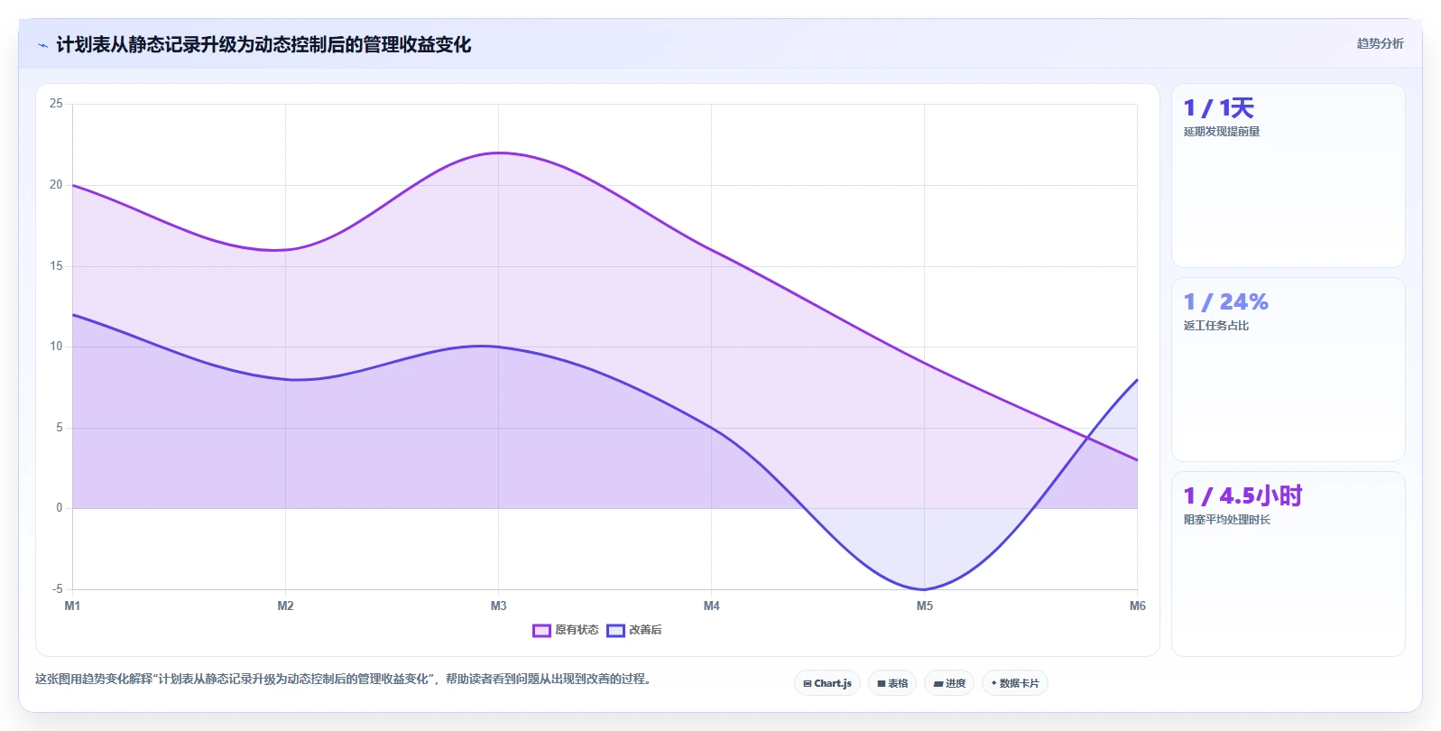Click the 1 / 4.5小时 stat value

coord(1242,495)
